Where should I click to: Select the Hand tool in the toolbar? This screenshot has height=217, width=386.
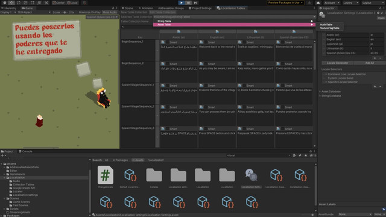coord(4,2)
